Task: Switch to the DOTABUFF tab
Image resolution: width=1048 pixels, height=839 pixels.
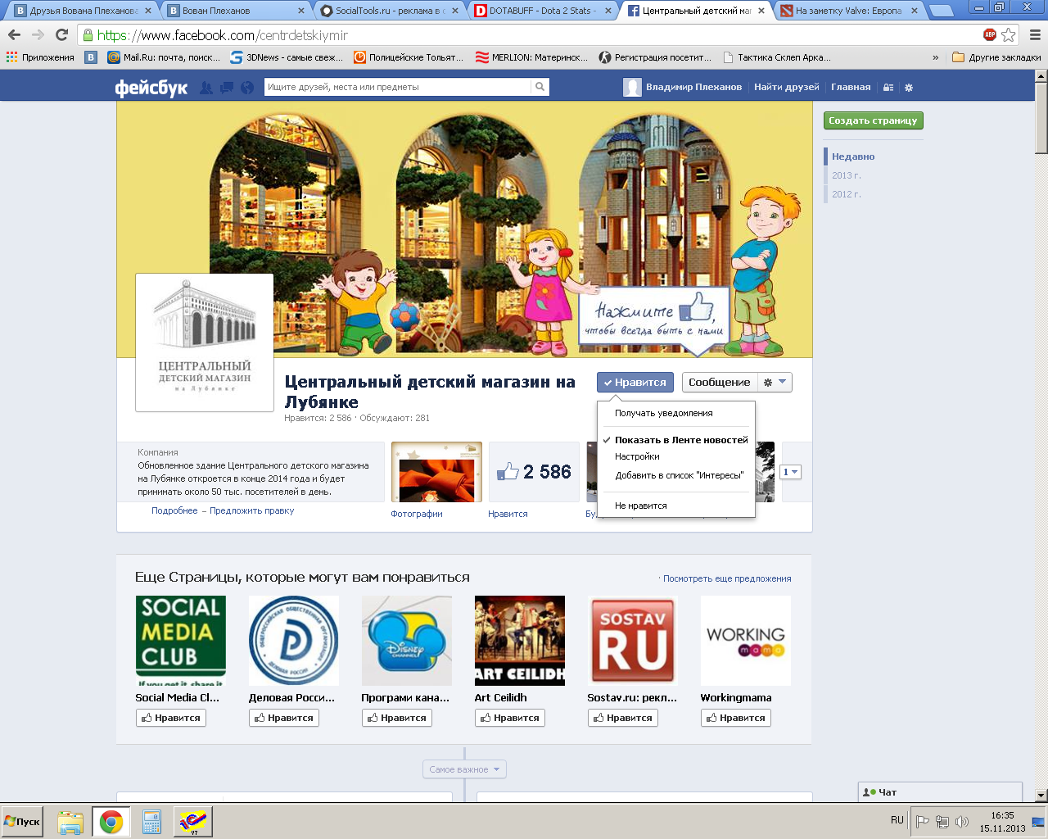Action: (x=542, y=11)
